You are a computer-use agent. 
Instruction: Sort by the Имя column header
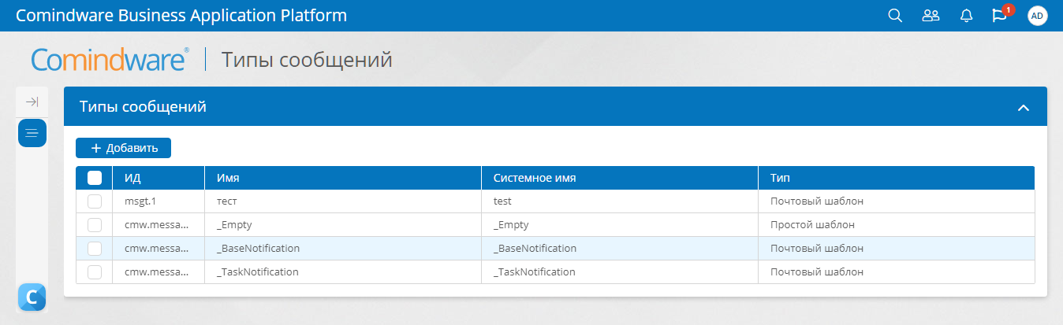(x=343, y=178)
